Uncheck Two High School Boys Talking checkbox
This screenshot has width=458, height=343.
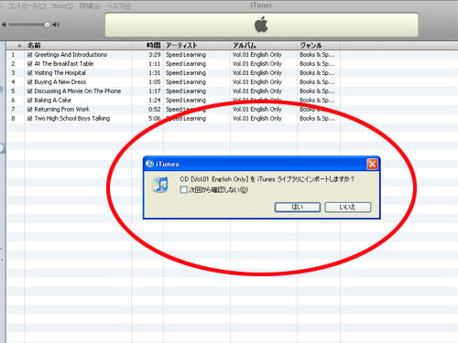click(x=30, y=119)
